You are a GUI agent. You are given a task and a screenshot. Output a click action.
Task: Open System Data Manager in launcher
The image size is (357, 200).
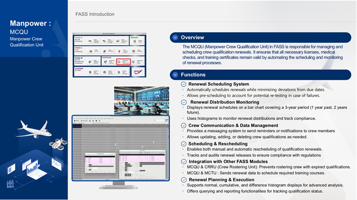(94, 72)
